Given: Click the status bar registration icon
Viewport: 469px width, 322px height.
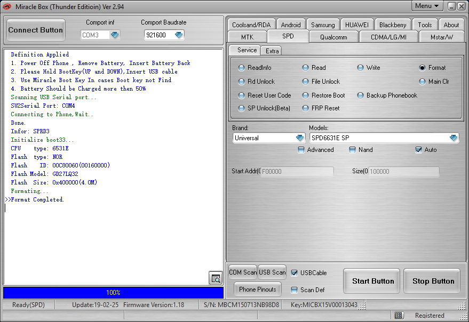Looking at the screenshot, I should 398,315.
